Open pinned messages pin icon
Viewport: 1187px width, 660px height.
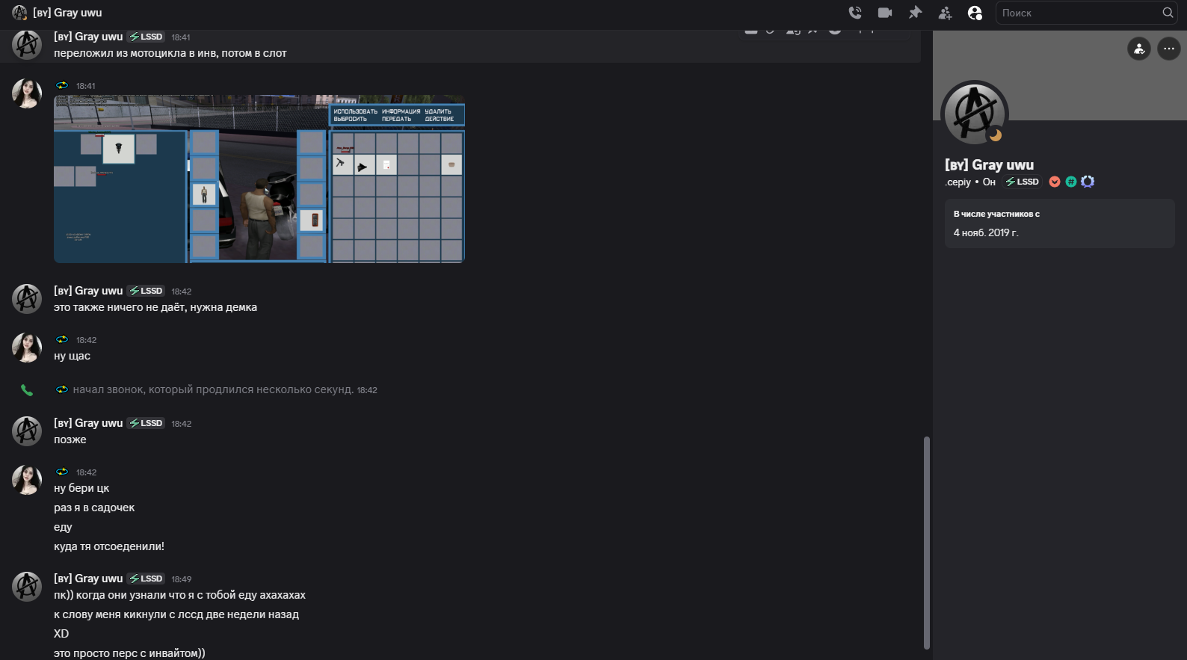pos(915,13)
